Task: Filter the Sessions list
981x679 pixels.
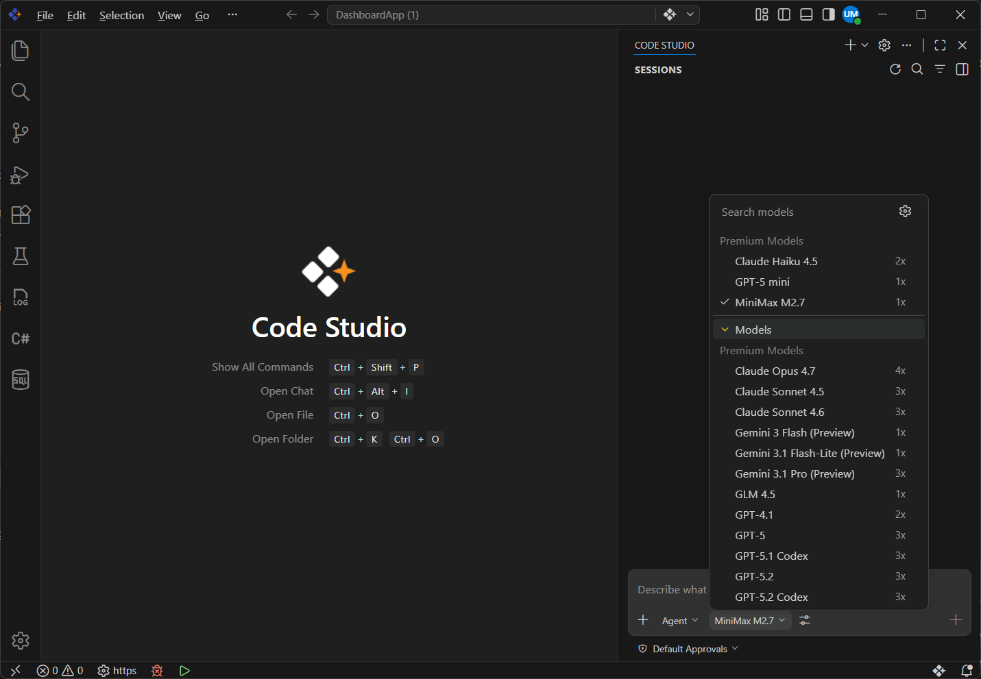Action: [x=940, y=69]
